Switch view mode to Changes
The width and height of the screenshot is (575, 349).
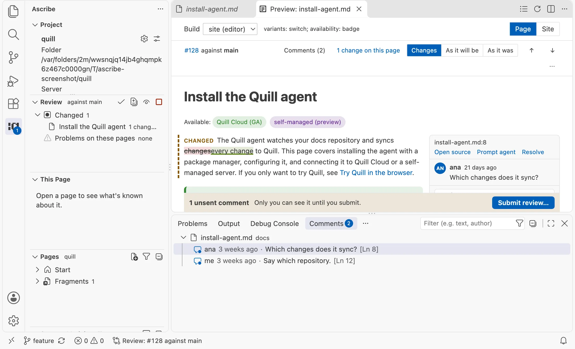tap(424, 50)
